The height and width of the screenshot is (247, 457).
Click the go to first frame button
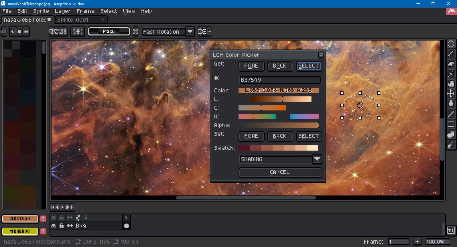click(53, 208)
